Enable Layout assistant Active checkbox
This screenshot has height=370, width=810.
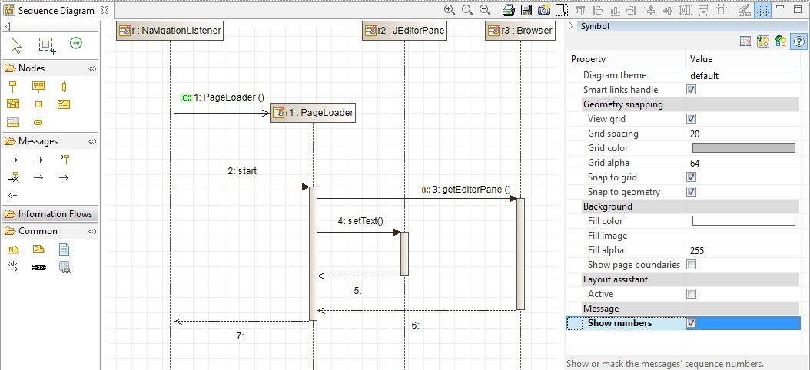(x=691, y=294)
